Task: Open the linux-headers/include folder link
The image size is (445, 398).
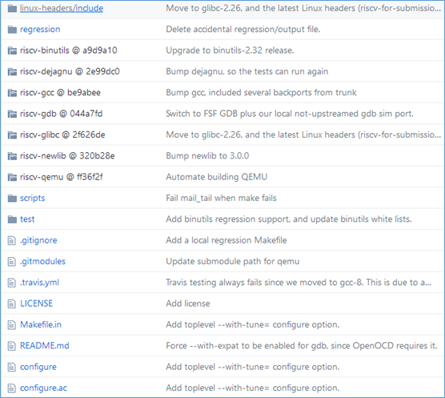Action: click(x=62, y=8)
